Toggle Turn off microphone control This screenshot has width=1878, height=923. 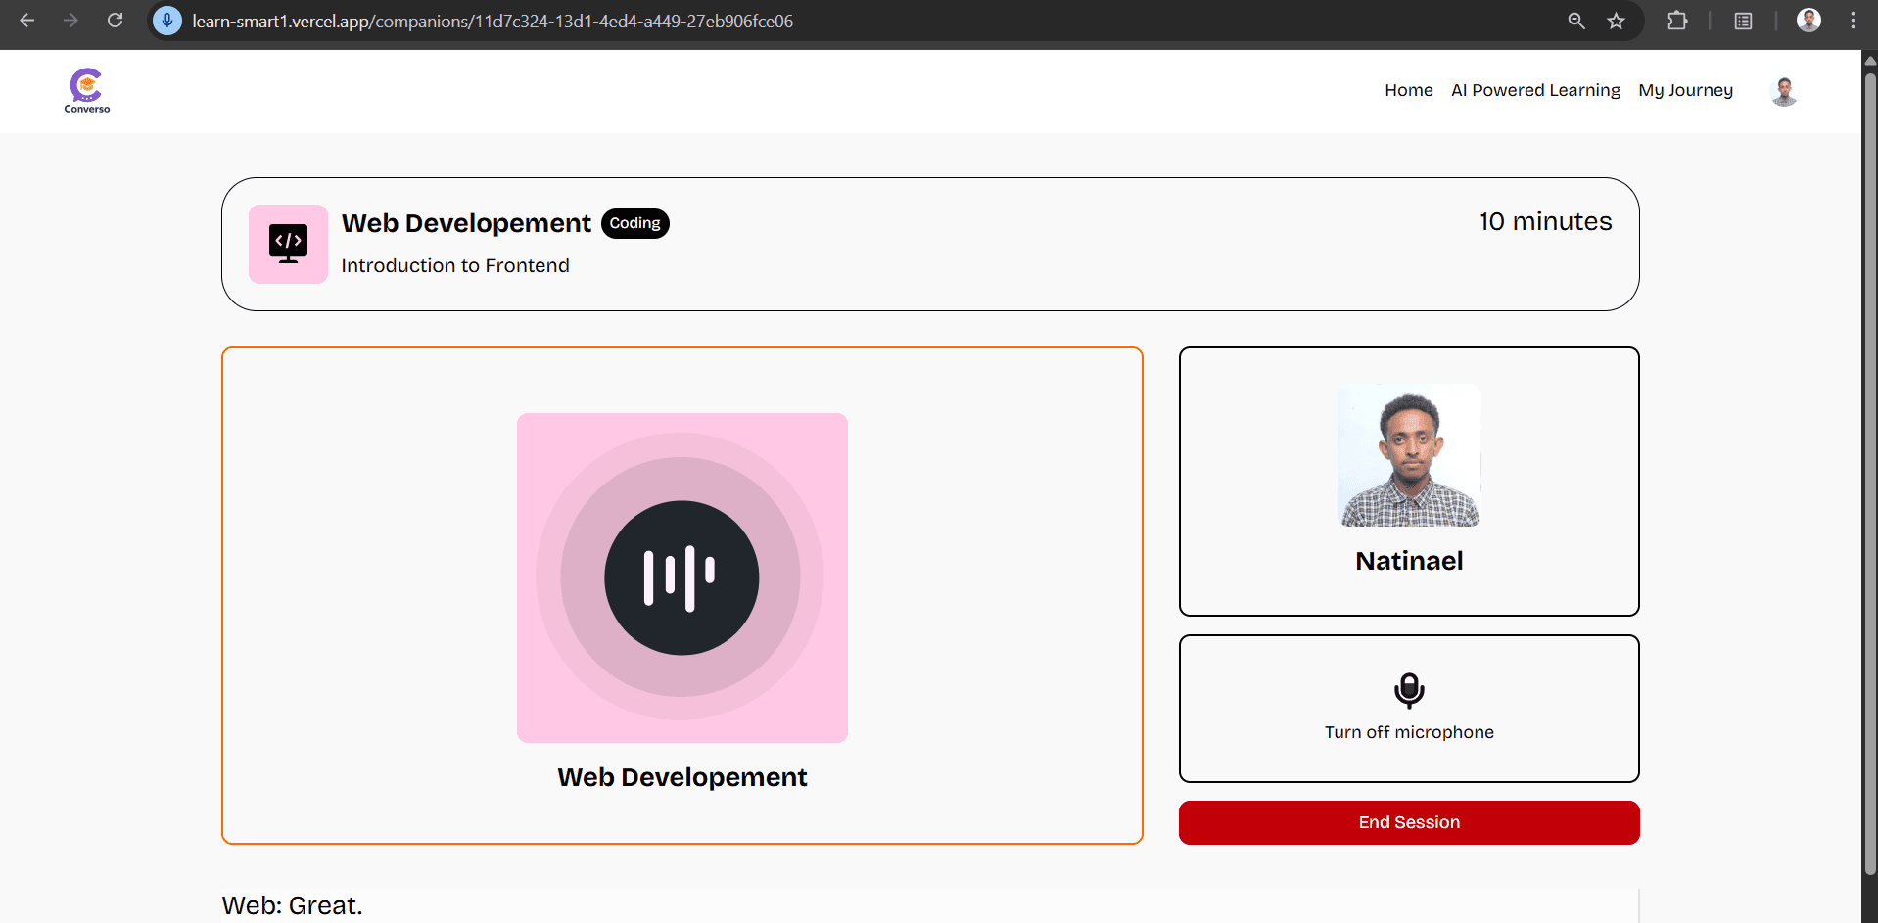coord(1408,709)
